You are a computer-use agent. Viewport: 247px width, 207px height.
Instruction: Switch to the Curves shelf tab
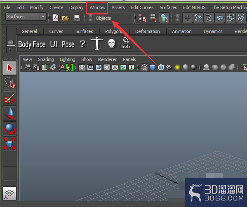56,31
